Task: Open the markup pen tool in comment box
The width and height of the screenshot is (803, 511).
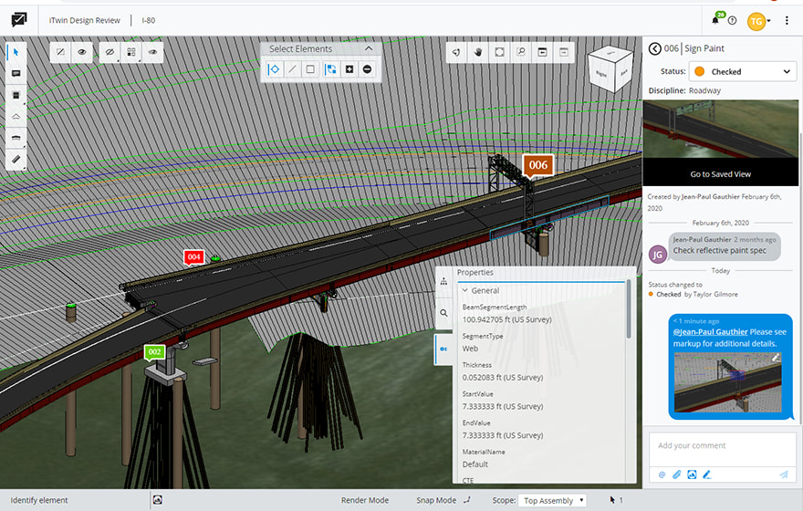Action: point(706,474)
